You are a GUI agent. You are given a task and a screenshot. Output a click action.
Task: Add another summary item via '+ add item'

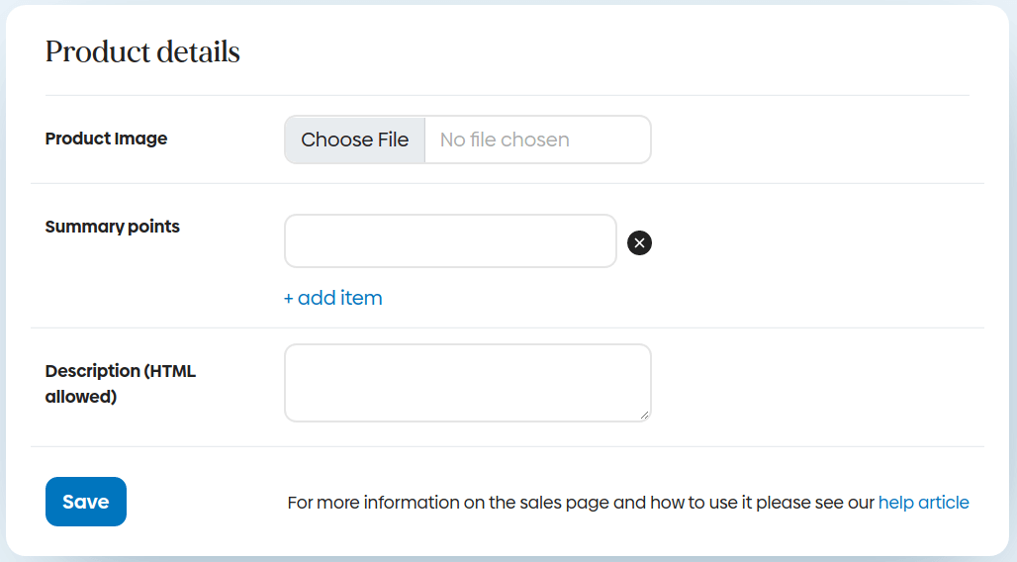coord(333,298)
